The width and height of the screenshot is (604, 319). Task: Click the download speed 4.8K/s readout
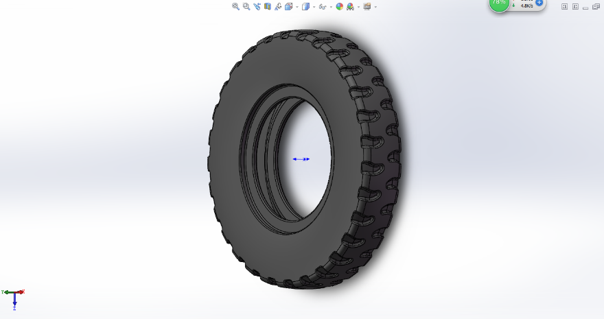point(526,5)
